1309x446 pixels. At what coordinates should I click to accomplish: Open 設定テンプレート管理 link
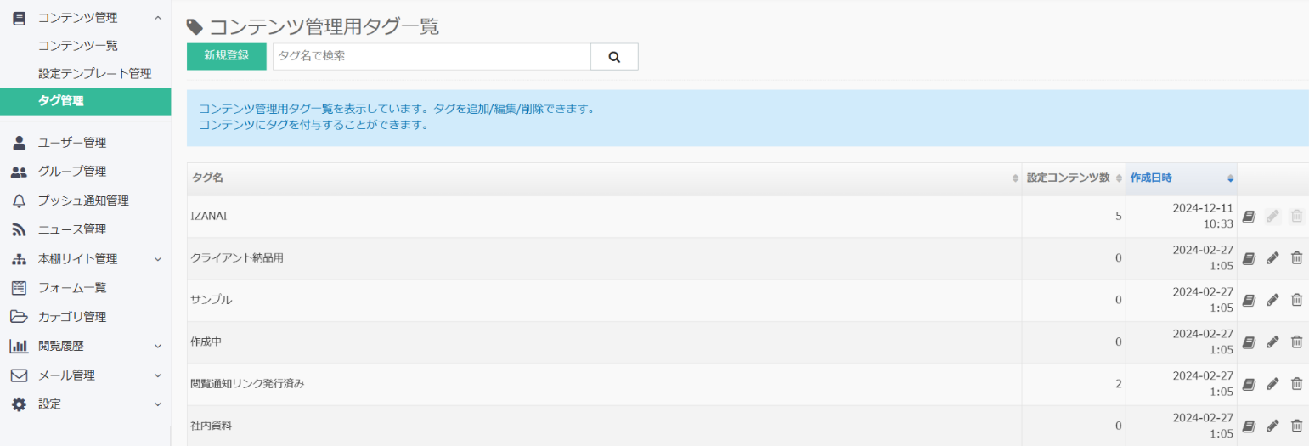(94, 74)
